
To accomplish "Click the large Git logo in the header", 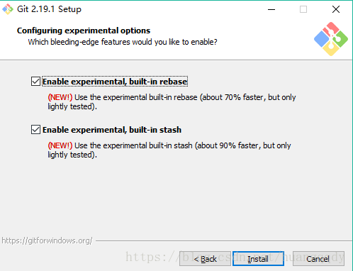I will click(x=331, y=39).
